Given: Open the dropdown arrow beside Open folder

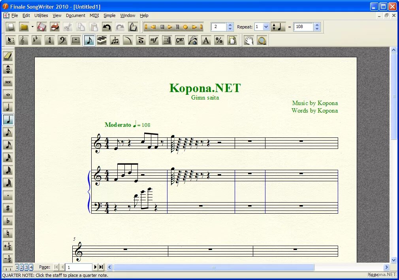Looking at the screenshot, I should pyautogui.click(x=32, y=27).
